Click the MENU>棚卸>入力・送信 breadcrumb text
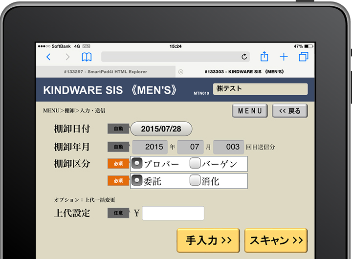The image size is (352, 259). pos(74,110)
